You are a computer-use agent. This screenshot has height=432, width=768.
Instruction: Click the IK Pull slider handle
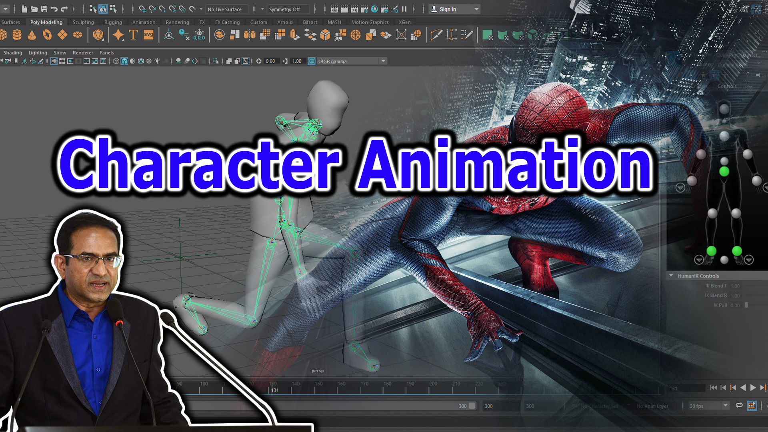point(746,305)
